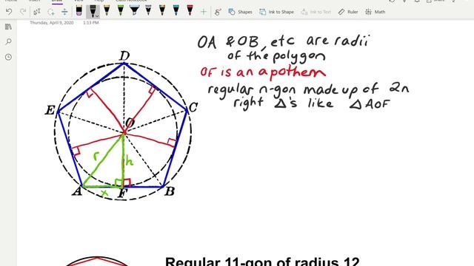Click the Redo arrow

tap(23, 12)
